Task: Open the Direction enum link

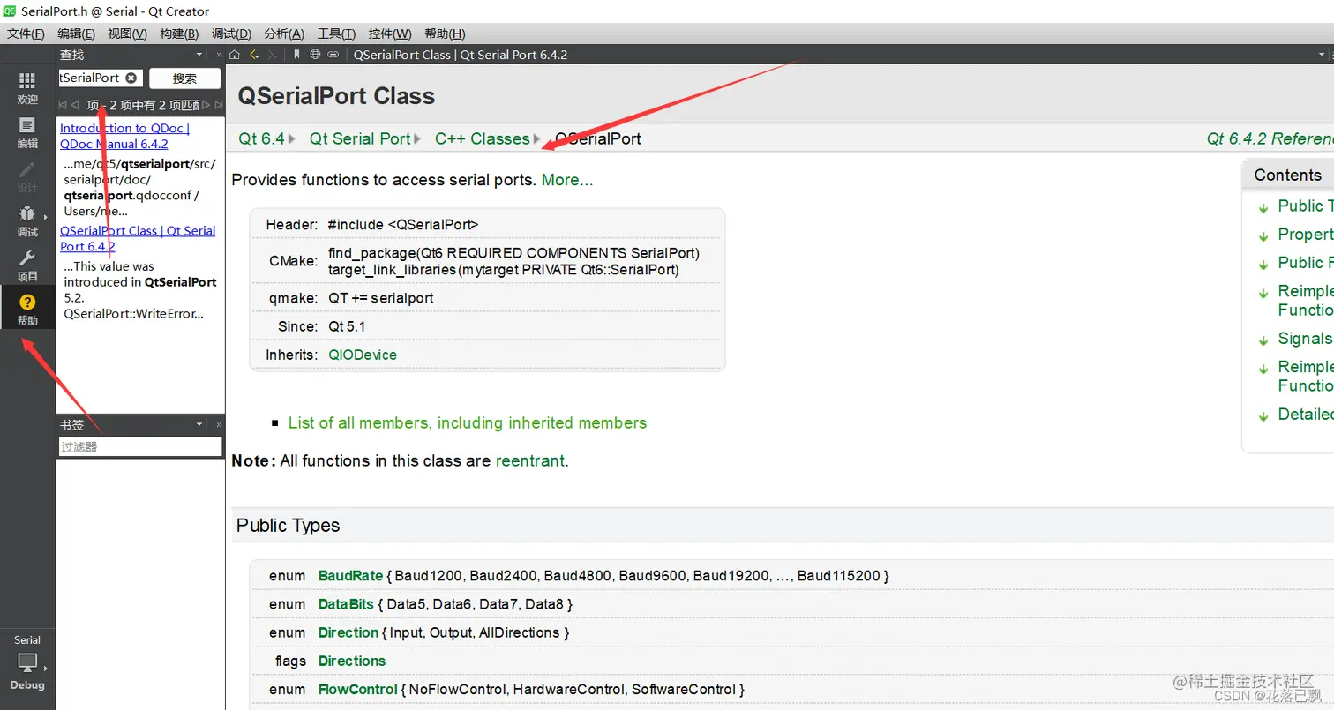Action: pyautogui.click(x=348, y=632)
